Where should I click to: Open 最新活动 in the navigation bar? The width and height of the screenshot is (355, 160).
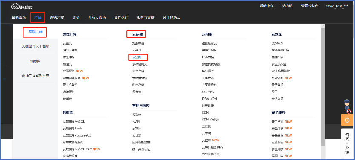pyautogui.click(x=19, y=17)
